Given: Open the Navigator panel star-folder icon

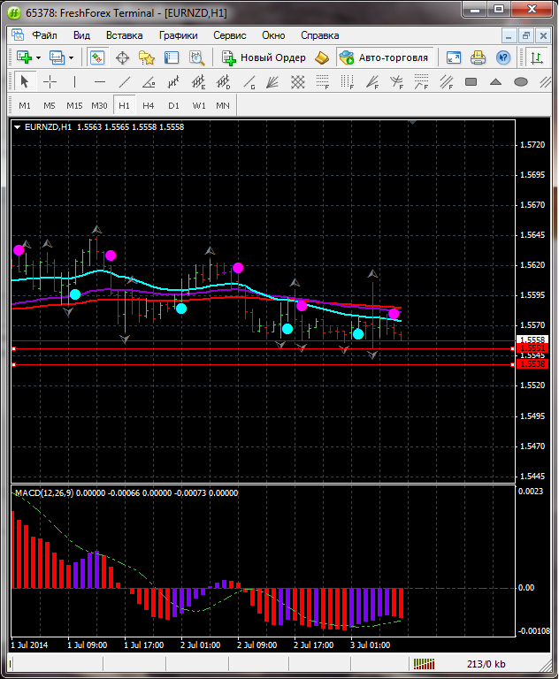Looking at the screenshot, I should tap(147, 57).
